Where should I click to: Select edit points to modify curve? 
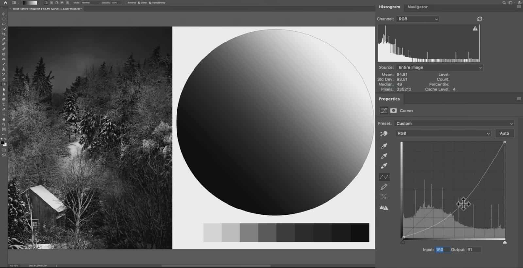point(384,177)
